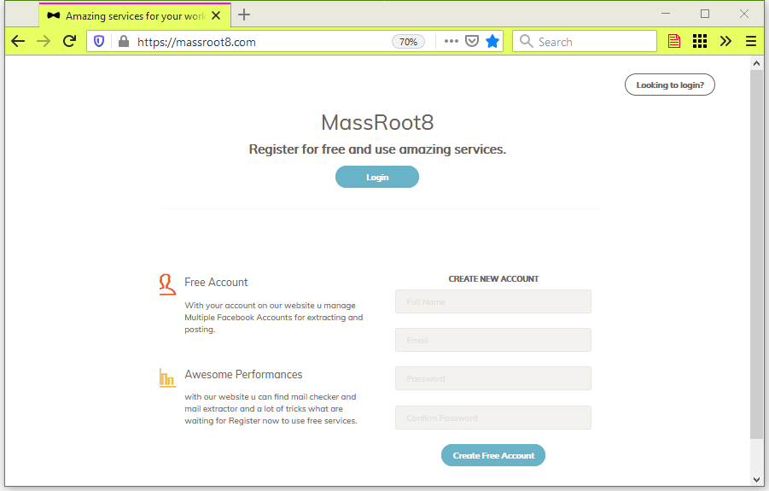
Task: Click the tab's bow-tie favicon
Action: coord(53,15)
